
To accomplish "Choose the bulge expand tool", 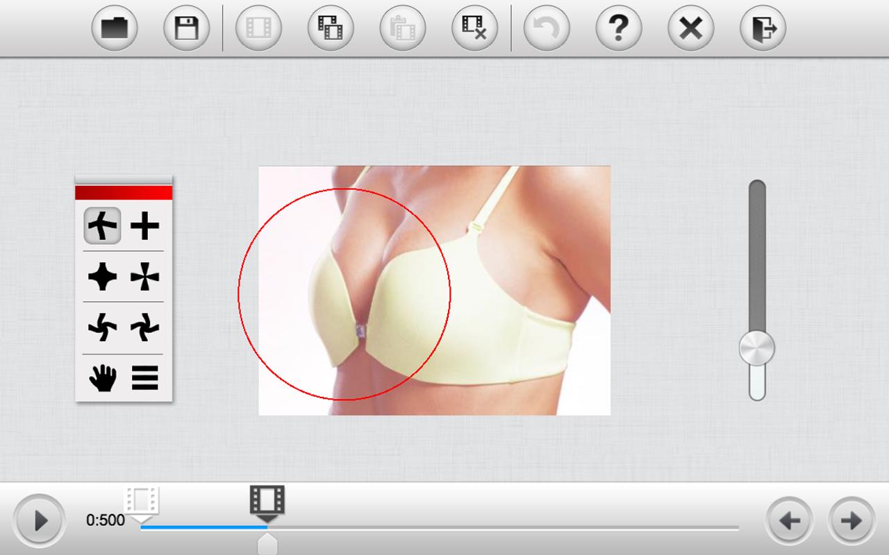I will (x=103, y=277).
